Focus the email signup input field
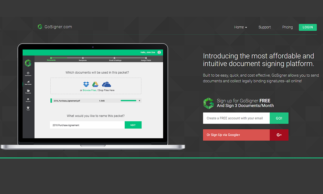This screenshot has width=323, height=194. [x=236, y=118]
